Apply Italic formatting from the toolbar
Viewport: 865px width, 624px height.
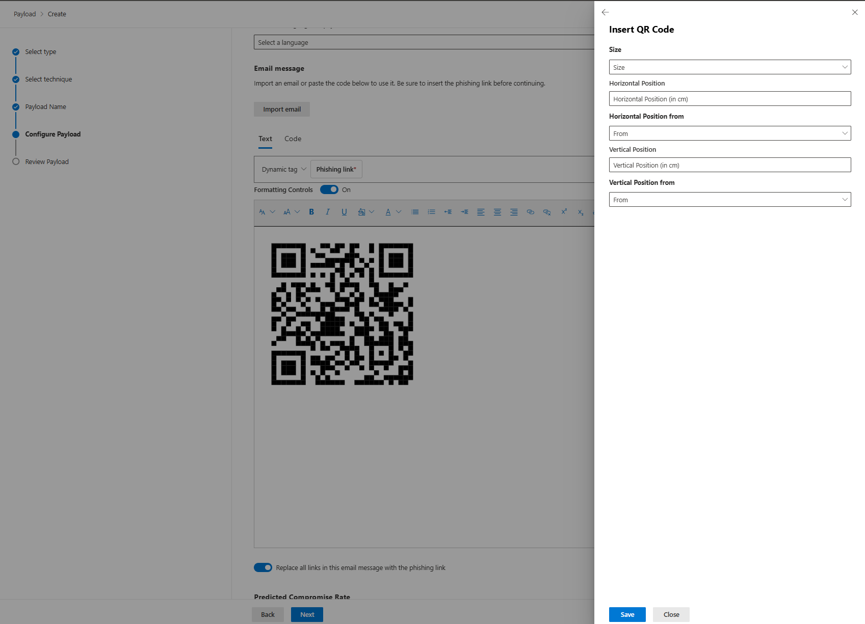point(328,212)
